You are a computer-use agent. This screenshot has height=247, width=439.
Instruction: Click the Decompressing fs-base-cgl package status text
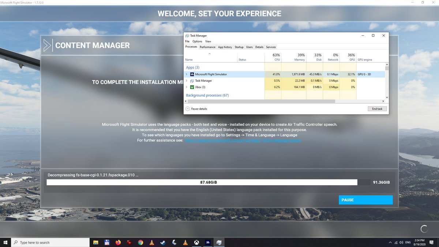(x=93, y=175)
